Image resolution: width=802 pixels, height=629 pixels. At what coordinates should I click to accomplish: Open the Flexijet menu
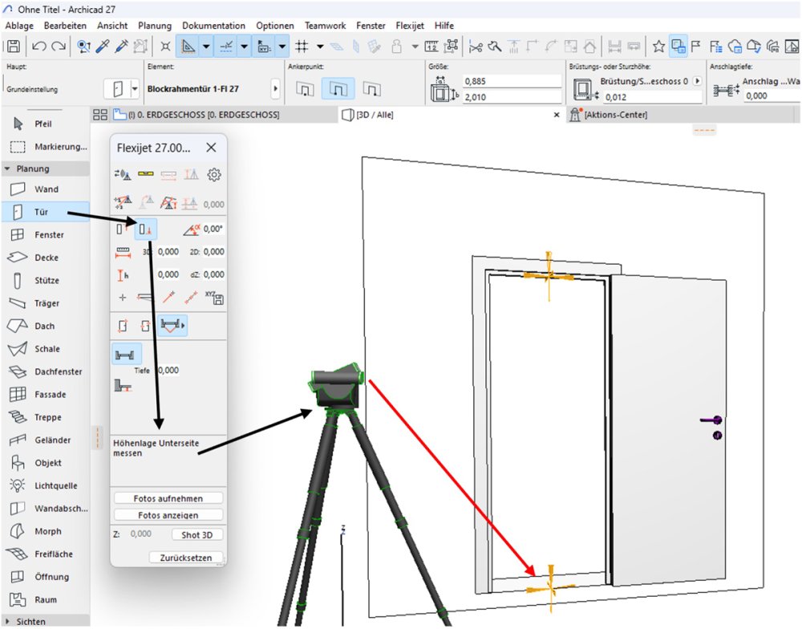410,25
